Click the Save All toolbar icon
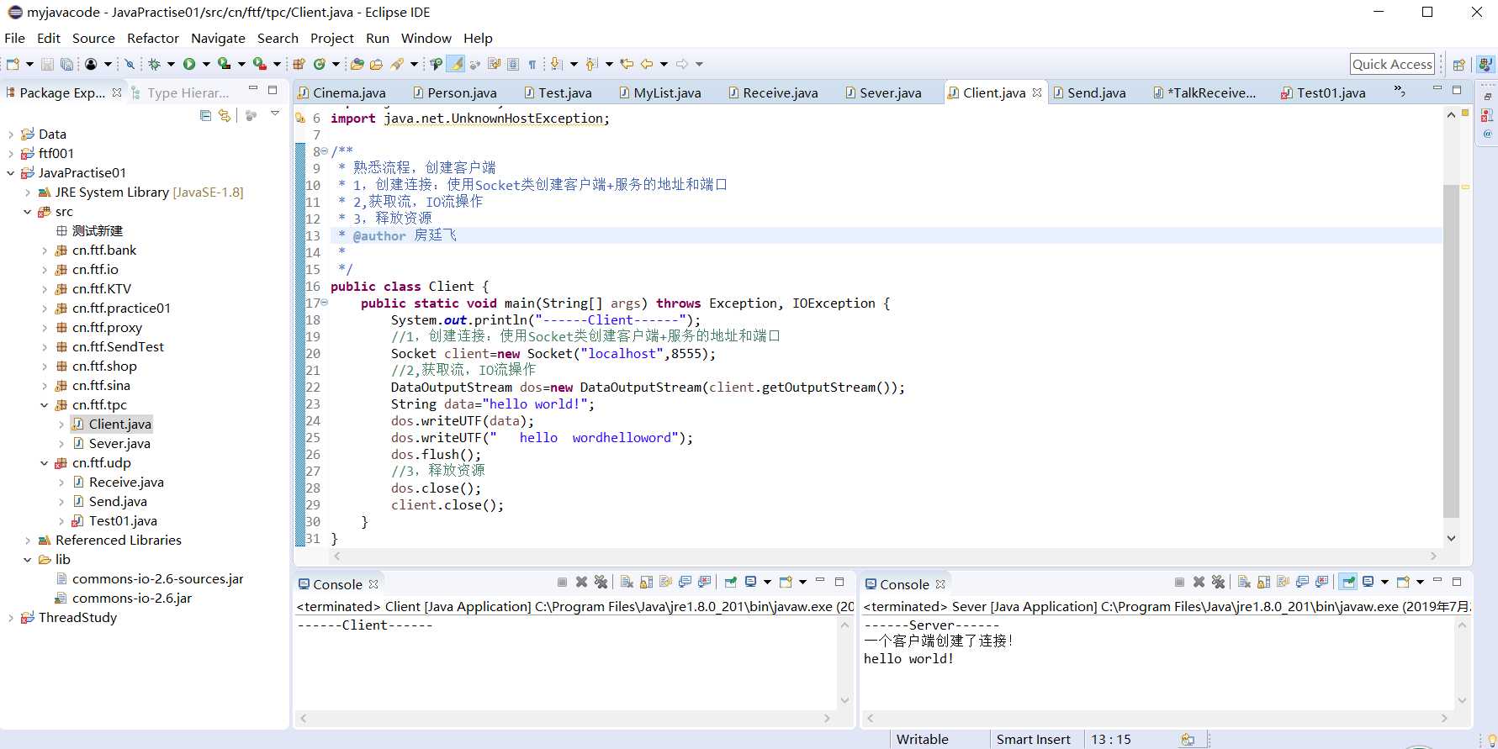 tap(66, 64)
